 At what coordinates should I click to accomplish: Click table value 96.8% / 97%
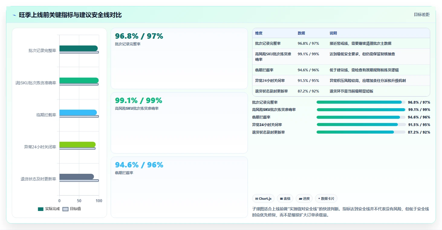[x=308, y=44]
